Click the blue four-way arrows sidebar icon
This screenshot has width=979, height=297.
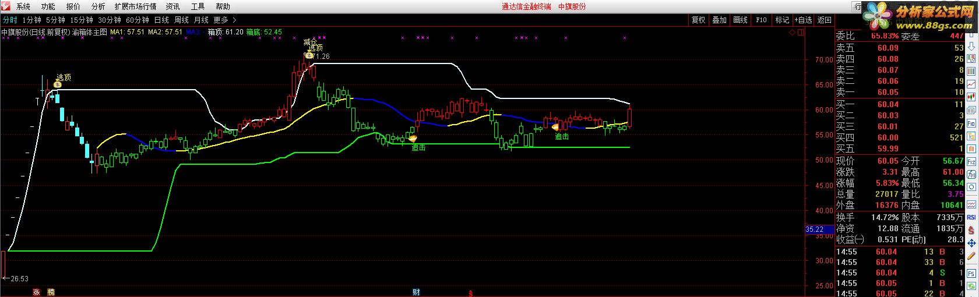(x=971, y=242)
